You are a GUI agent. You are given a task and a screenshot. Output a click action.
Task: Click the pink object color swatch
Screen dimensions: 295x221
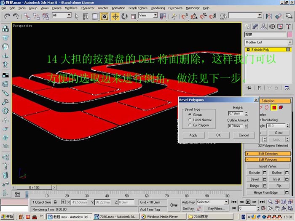click(x=290, y=35)
